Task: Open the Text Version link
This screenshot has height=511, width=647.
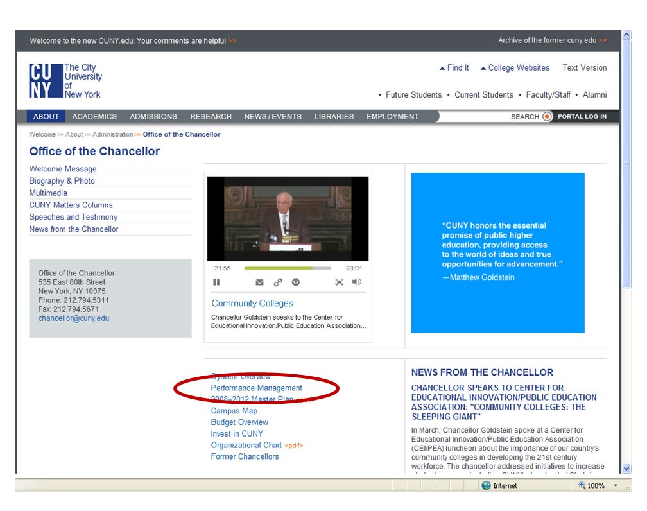Action: (585, 67)
